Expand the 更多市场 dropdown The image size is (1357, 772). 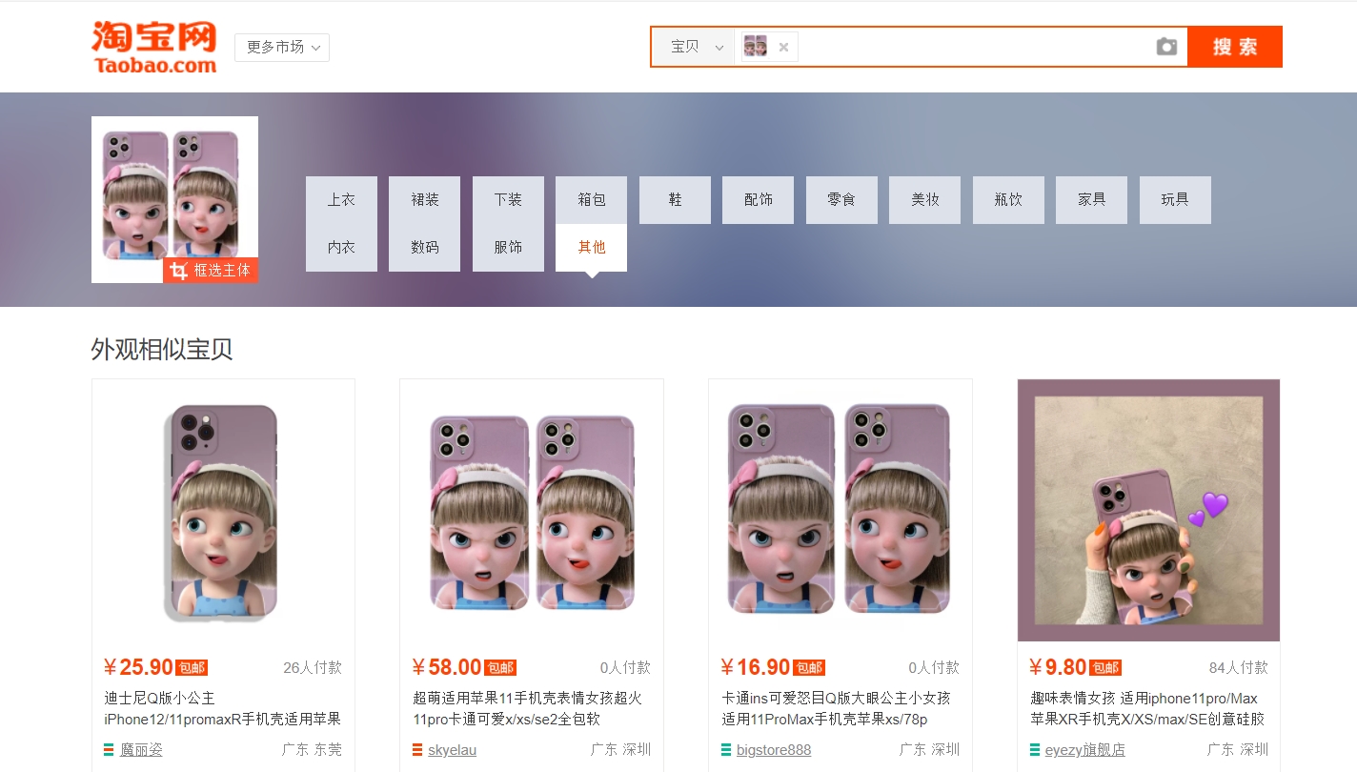pyautogui.click(x=282, y=47)
